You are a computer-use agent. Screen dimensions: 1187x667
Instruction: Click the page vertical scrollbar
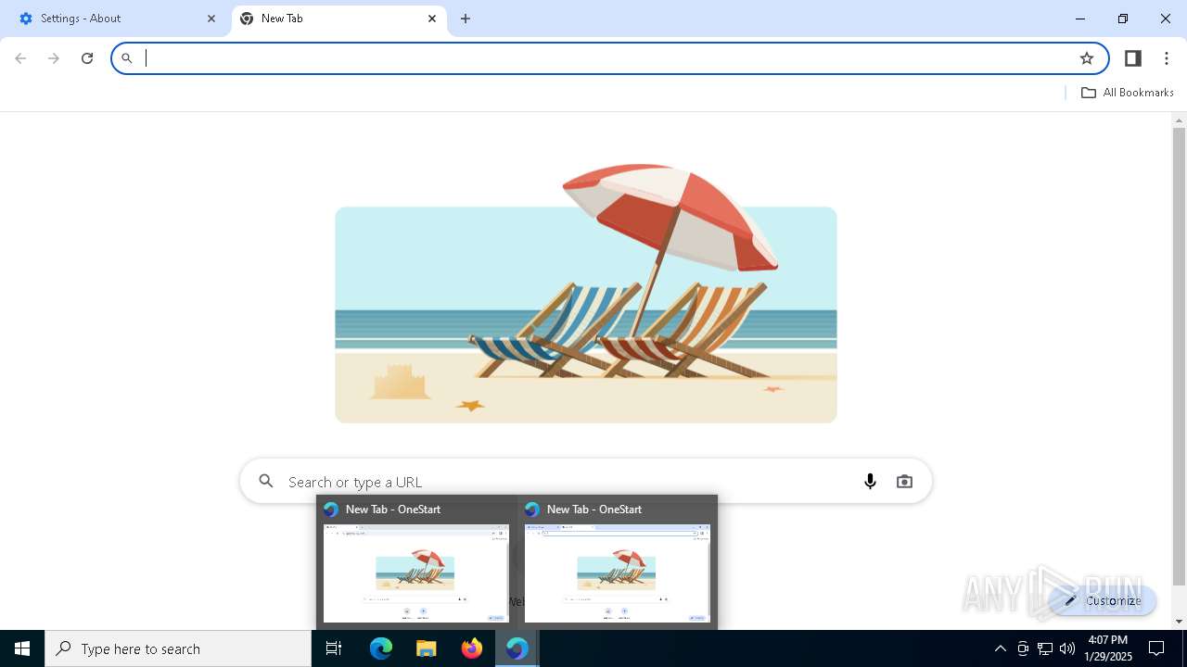[1179, 357]
